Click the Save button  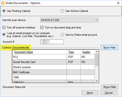(90, 93)
